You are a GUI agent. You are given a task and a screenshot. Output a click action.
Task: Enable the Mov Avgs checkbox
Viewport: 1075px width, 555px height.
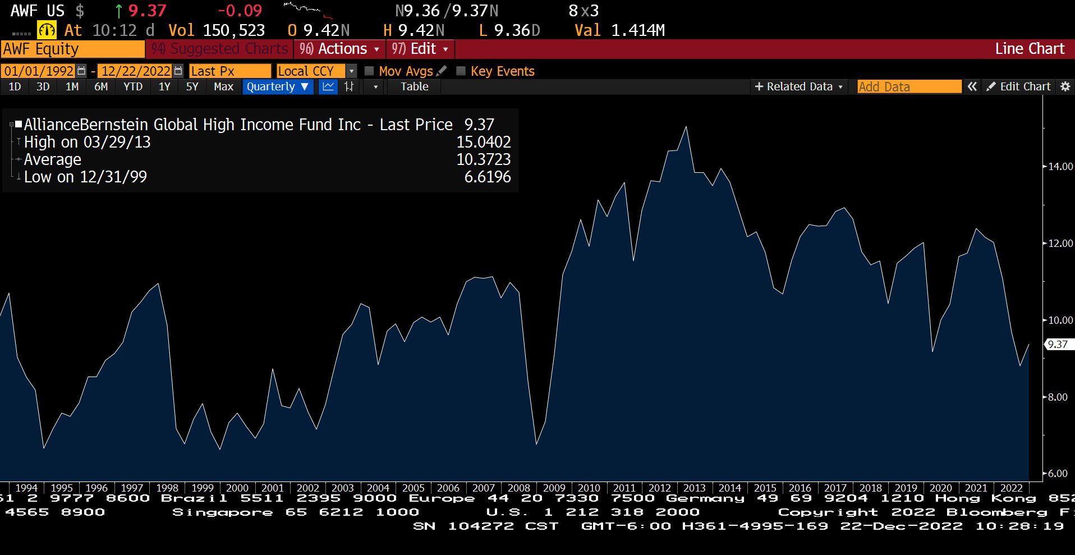(x=369, y=71)
